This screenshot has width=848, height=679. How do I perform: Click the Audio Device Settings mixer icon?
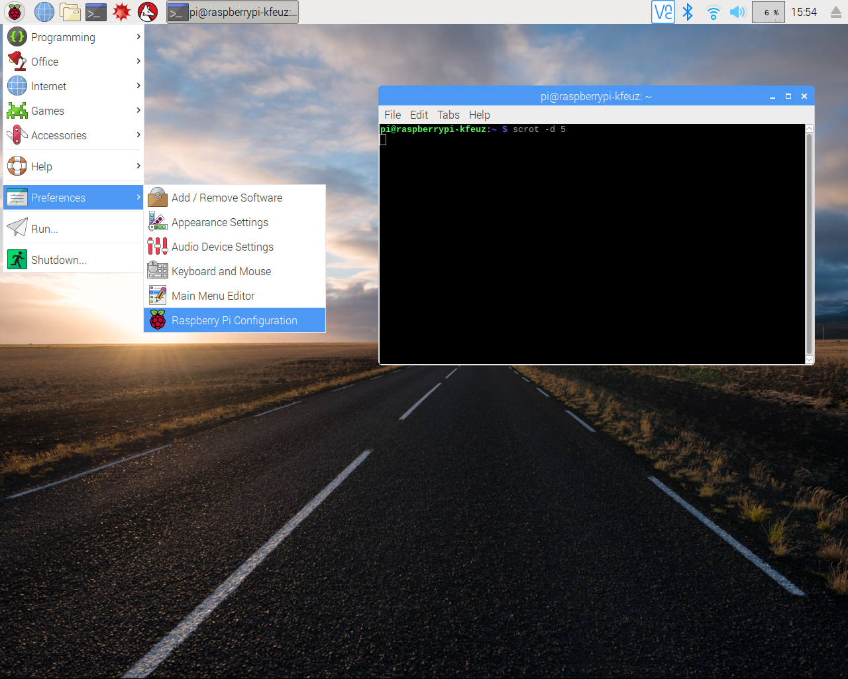pyautogui.click(x=158, y=247)
